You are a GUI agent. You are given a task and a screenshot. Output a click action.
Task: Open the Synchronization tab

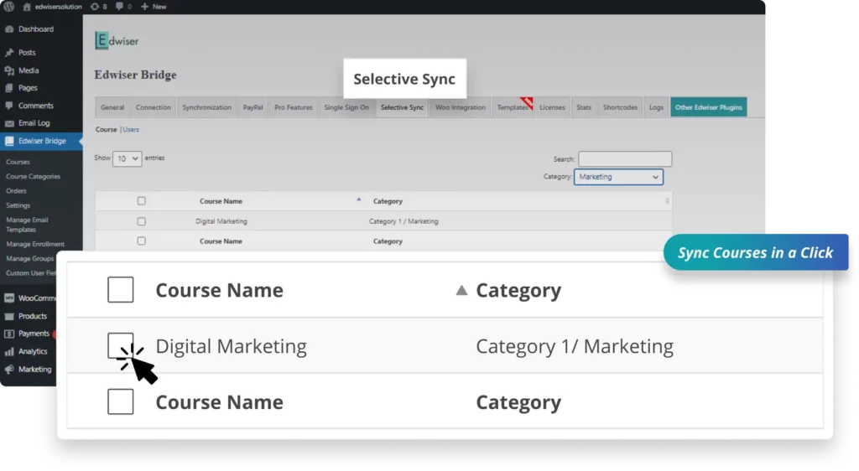(206, 107)
